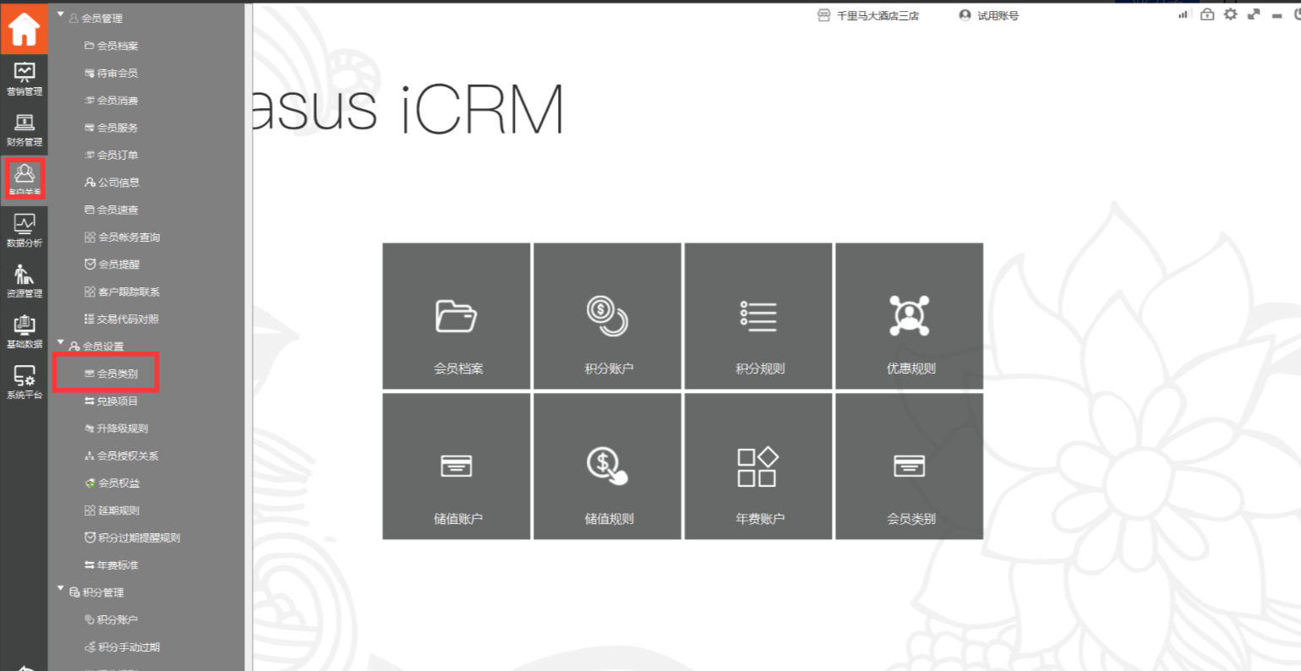Click the orange Home icon
Image resolution: width=1301 pixels, height=671 pixels.
24,29
